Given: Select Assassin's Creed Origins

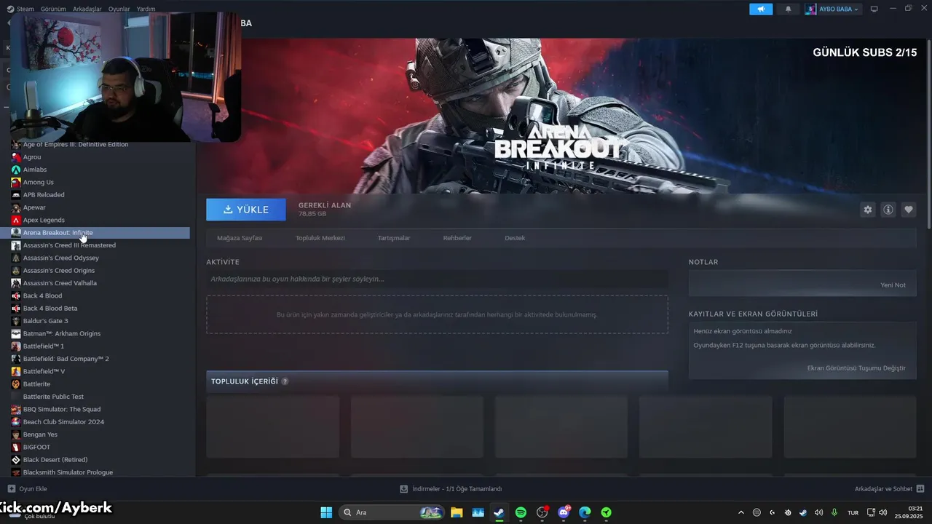Looking at the screenshot, I should point(58,271).
